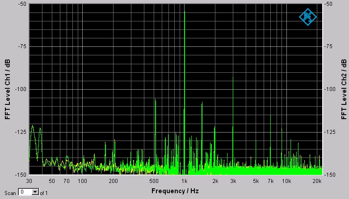Click the low-frequency hump near 30 Hz

point(32,127)
